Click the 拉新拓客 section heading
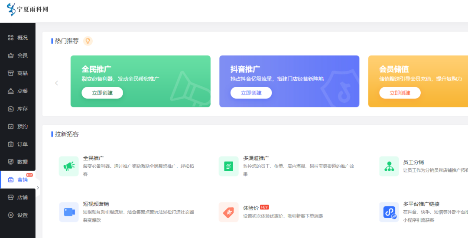Image resolution: width=468 pixels, height=238 pixels. (x=67, y=134)
